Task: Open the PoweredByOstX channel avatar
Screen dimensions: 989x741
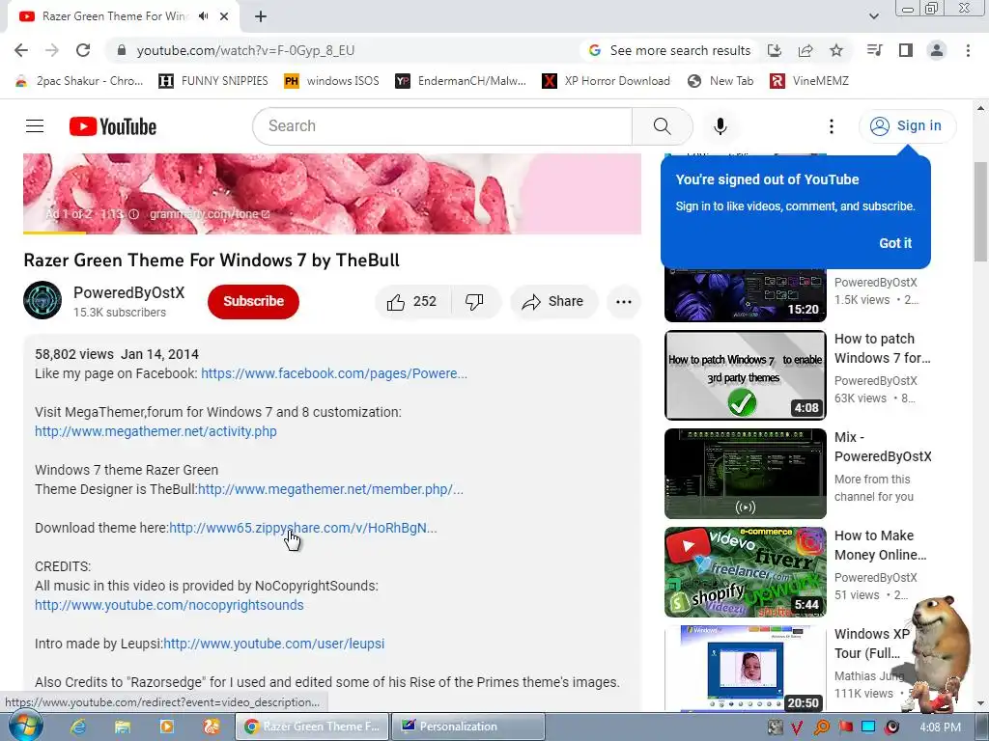Action: click(42, 301)
